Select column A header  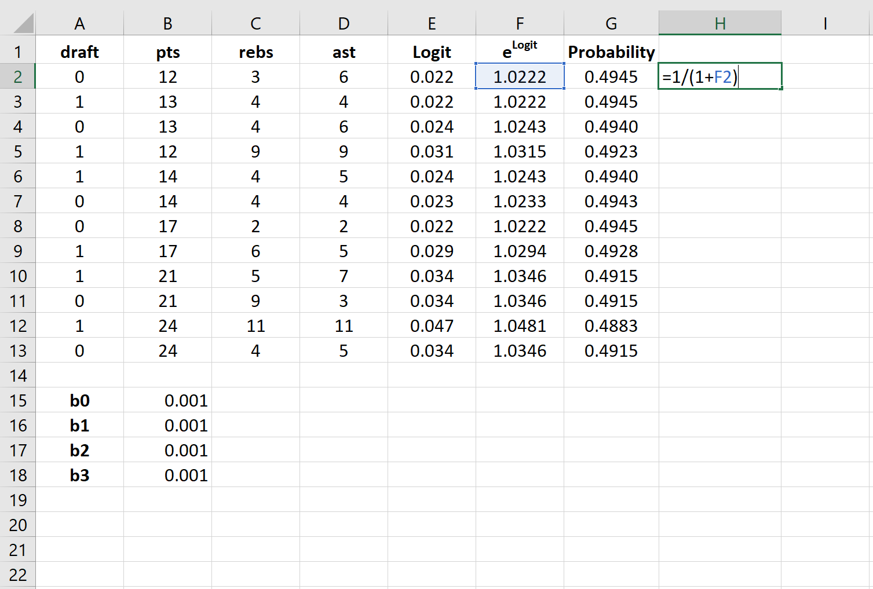[x=79, y=24]
